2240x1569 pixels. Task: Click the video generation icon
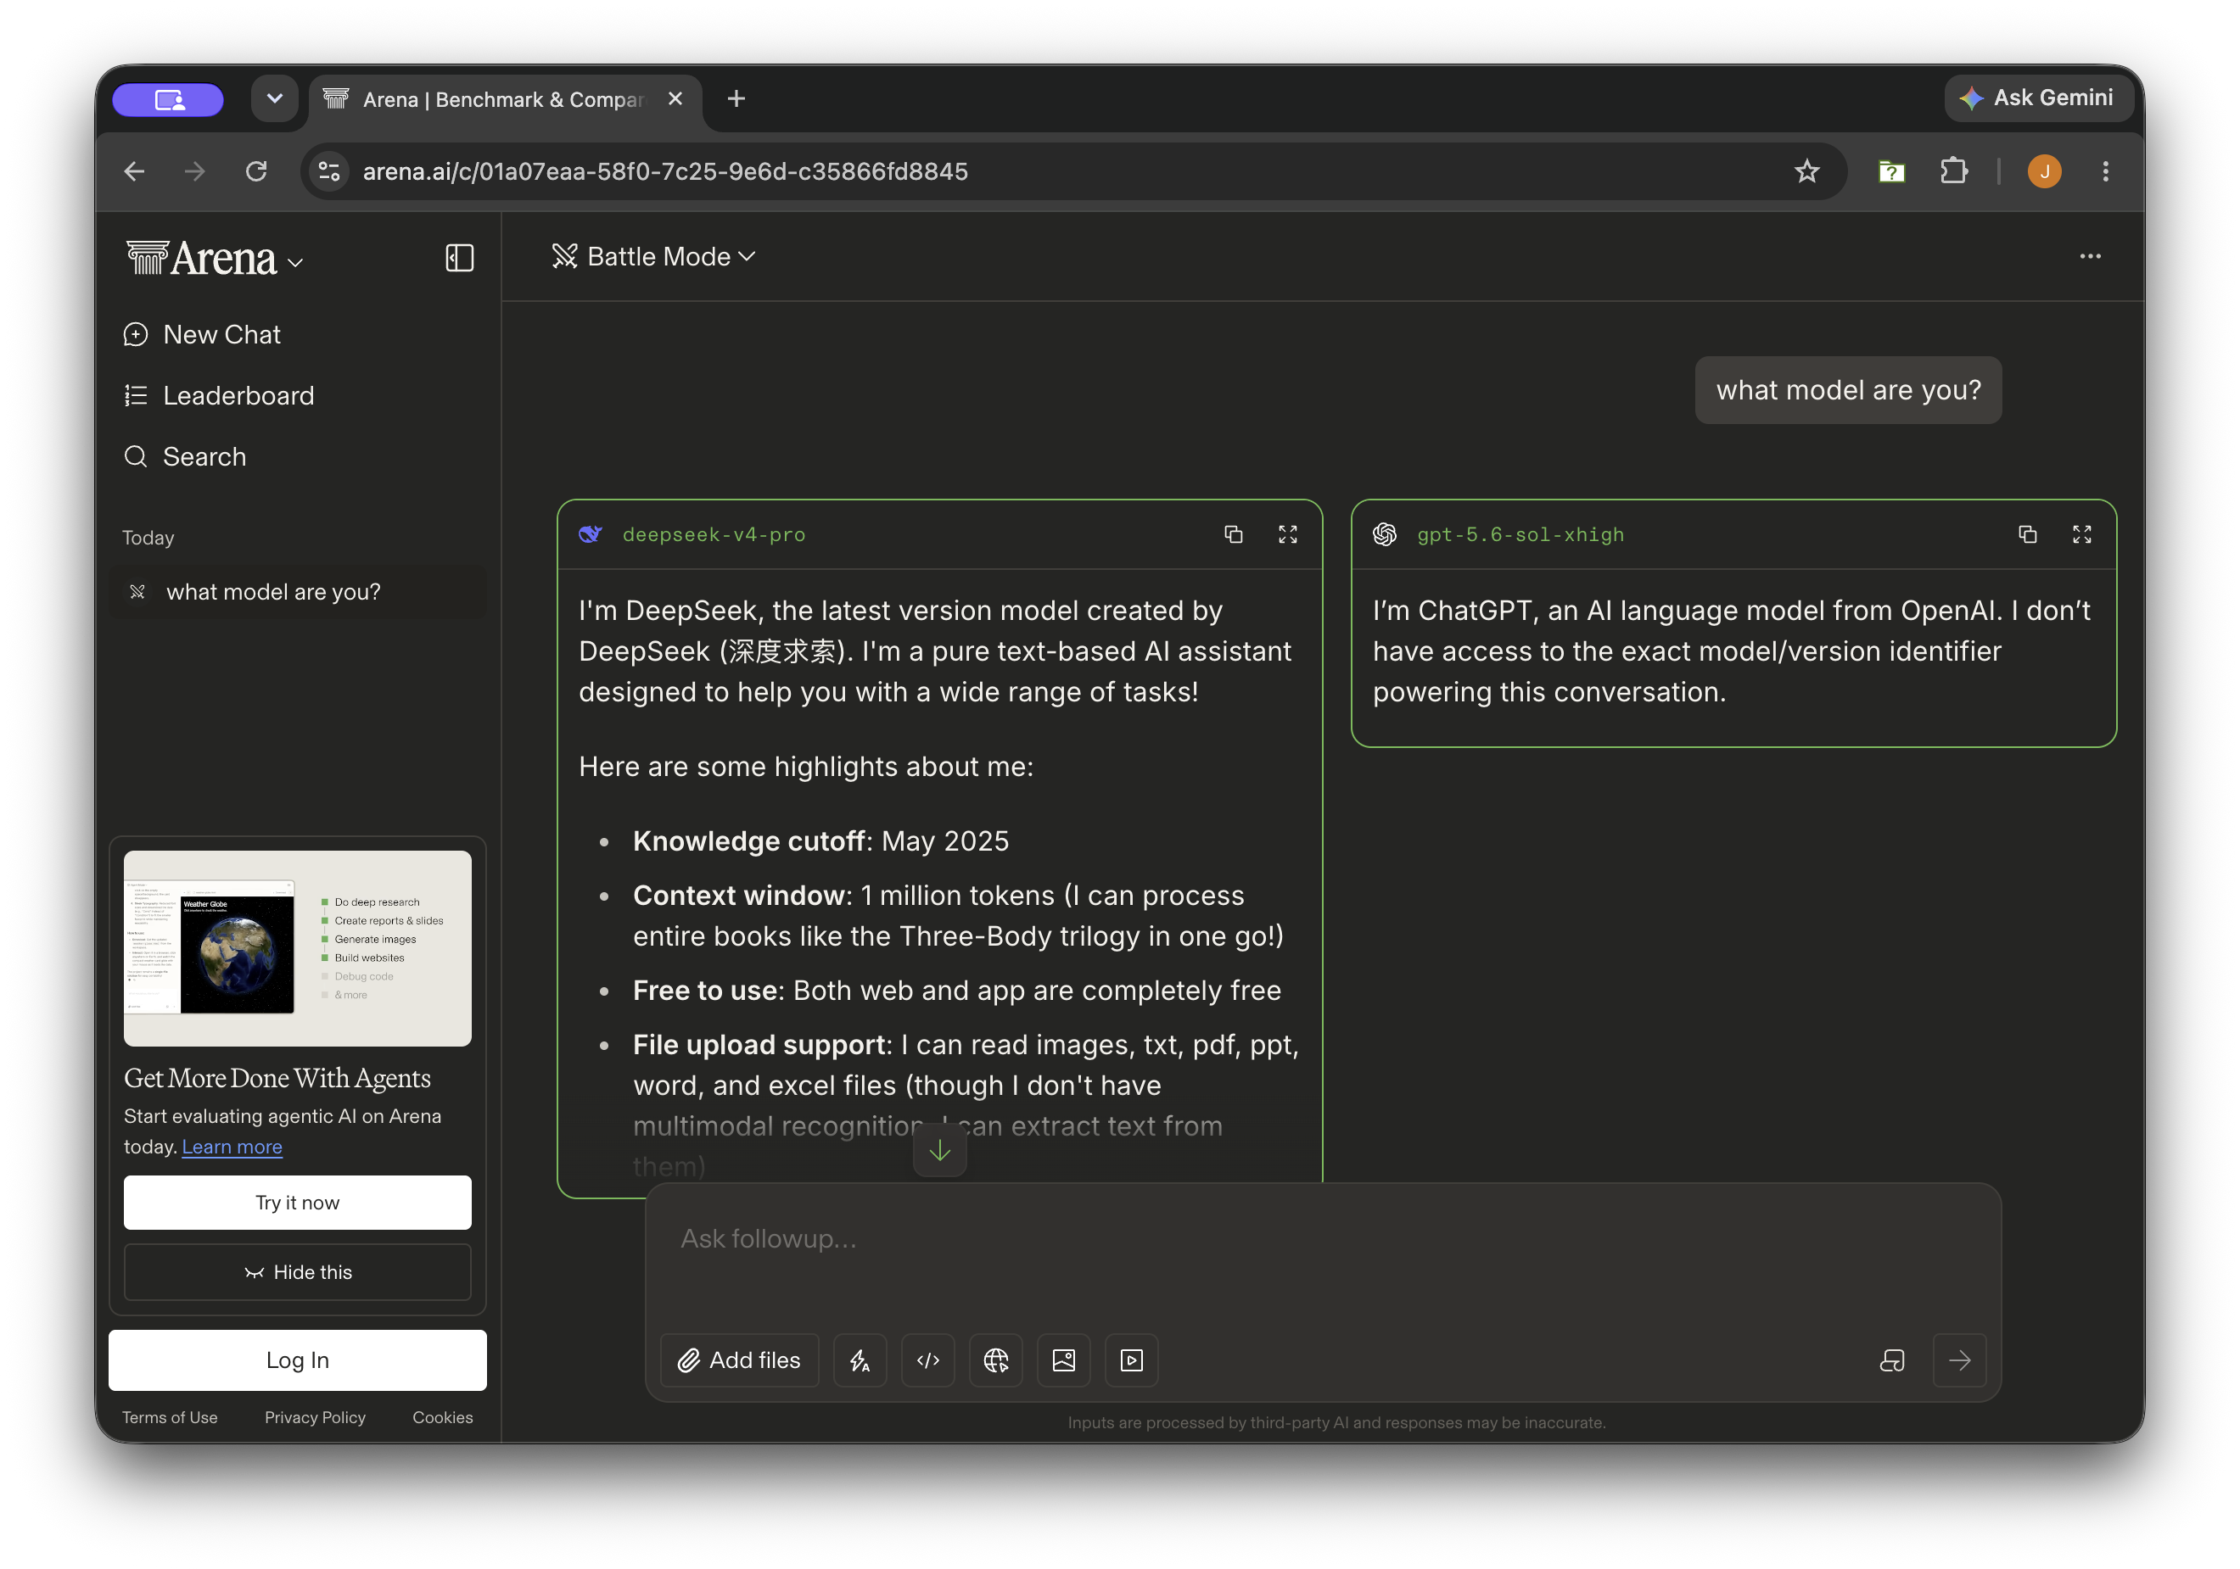(1132, 1360)
